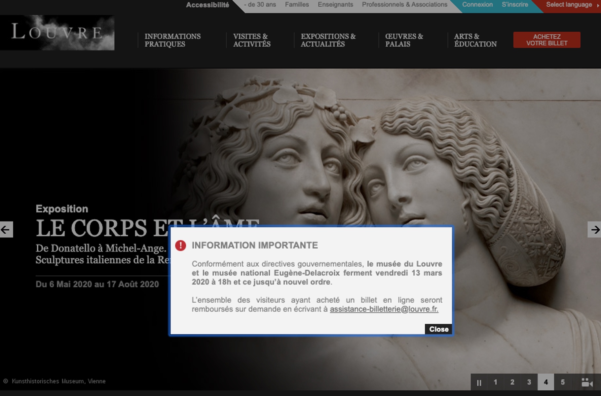Open the video camera icon in slideshow controls

click(586, 382)
